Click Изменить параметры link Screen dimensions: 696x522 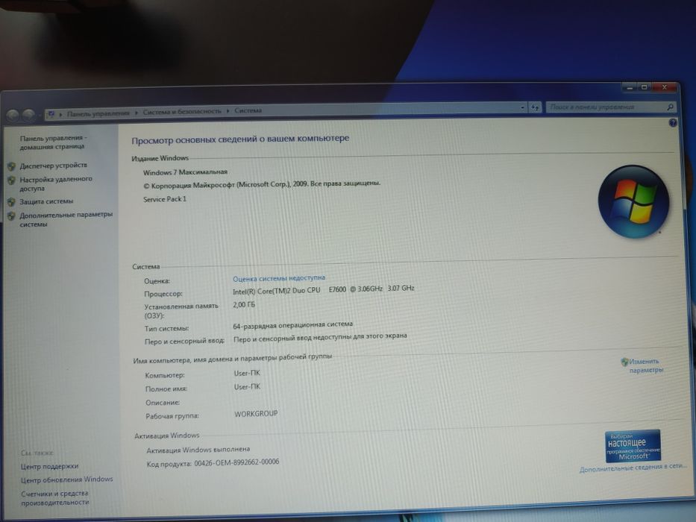[646, 365]
